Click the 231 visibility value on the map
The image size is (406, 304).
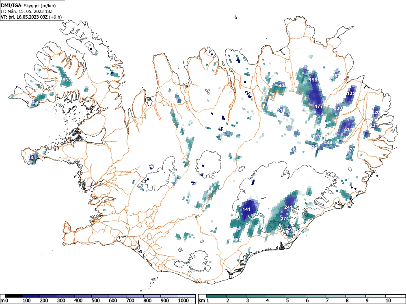(x=374, y=125)
